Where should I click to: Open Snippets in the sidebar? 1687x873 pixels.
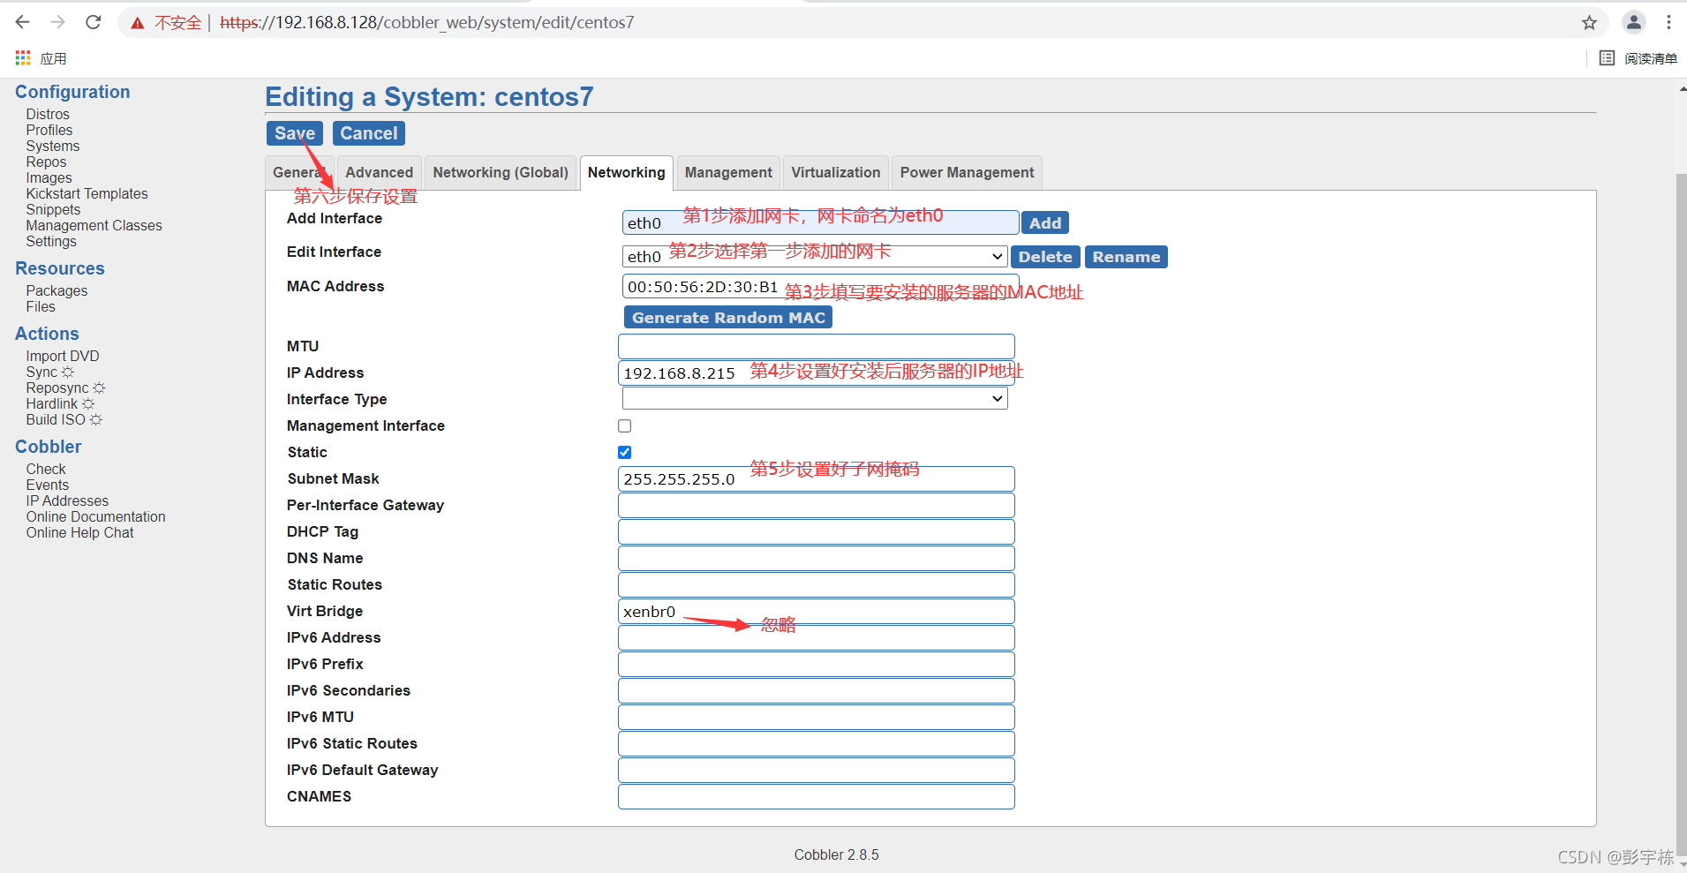coord(53,210)
